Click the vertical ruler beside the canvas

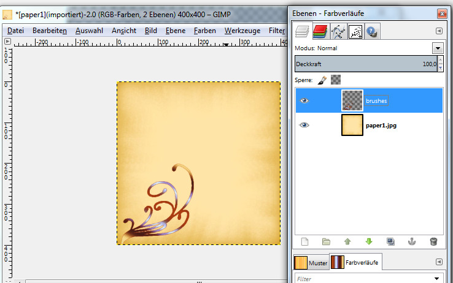7,163
